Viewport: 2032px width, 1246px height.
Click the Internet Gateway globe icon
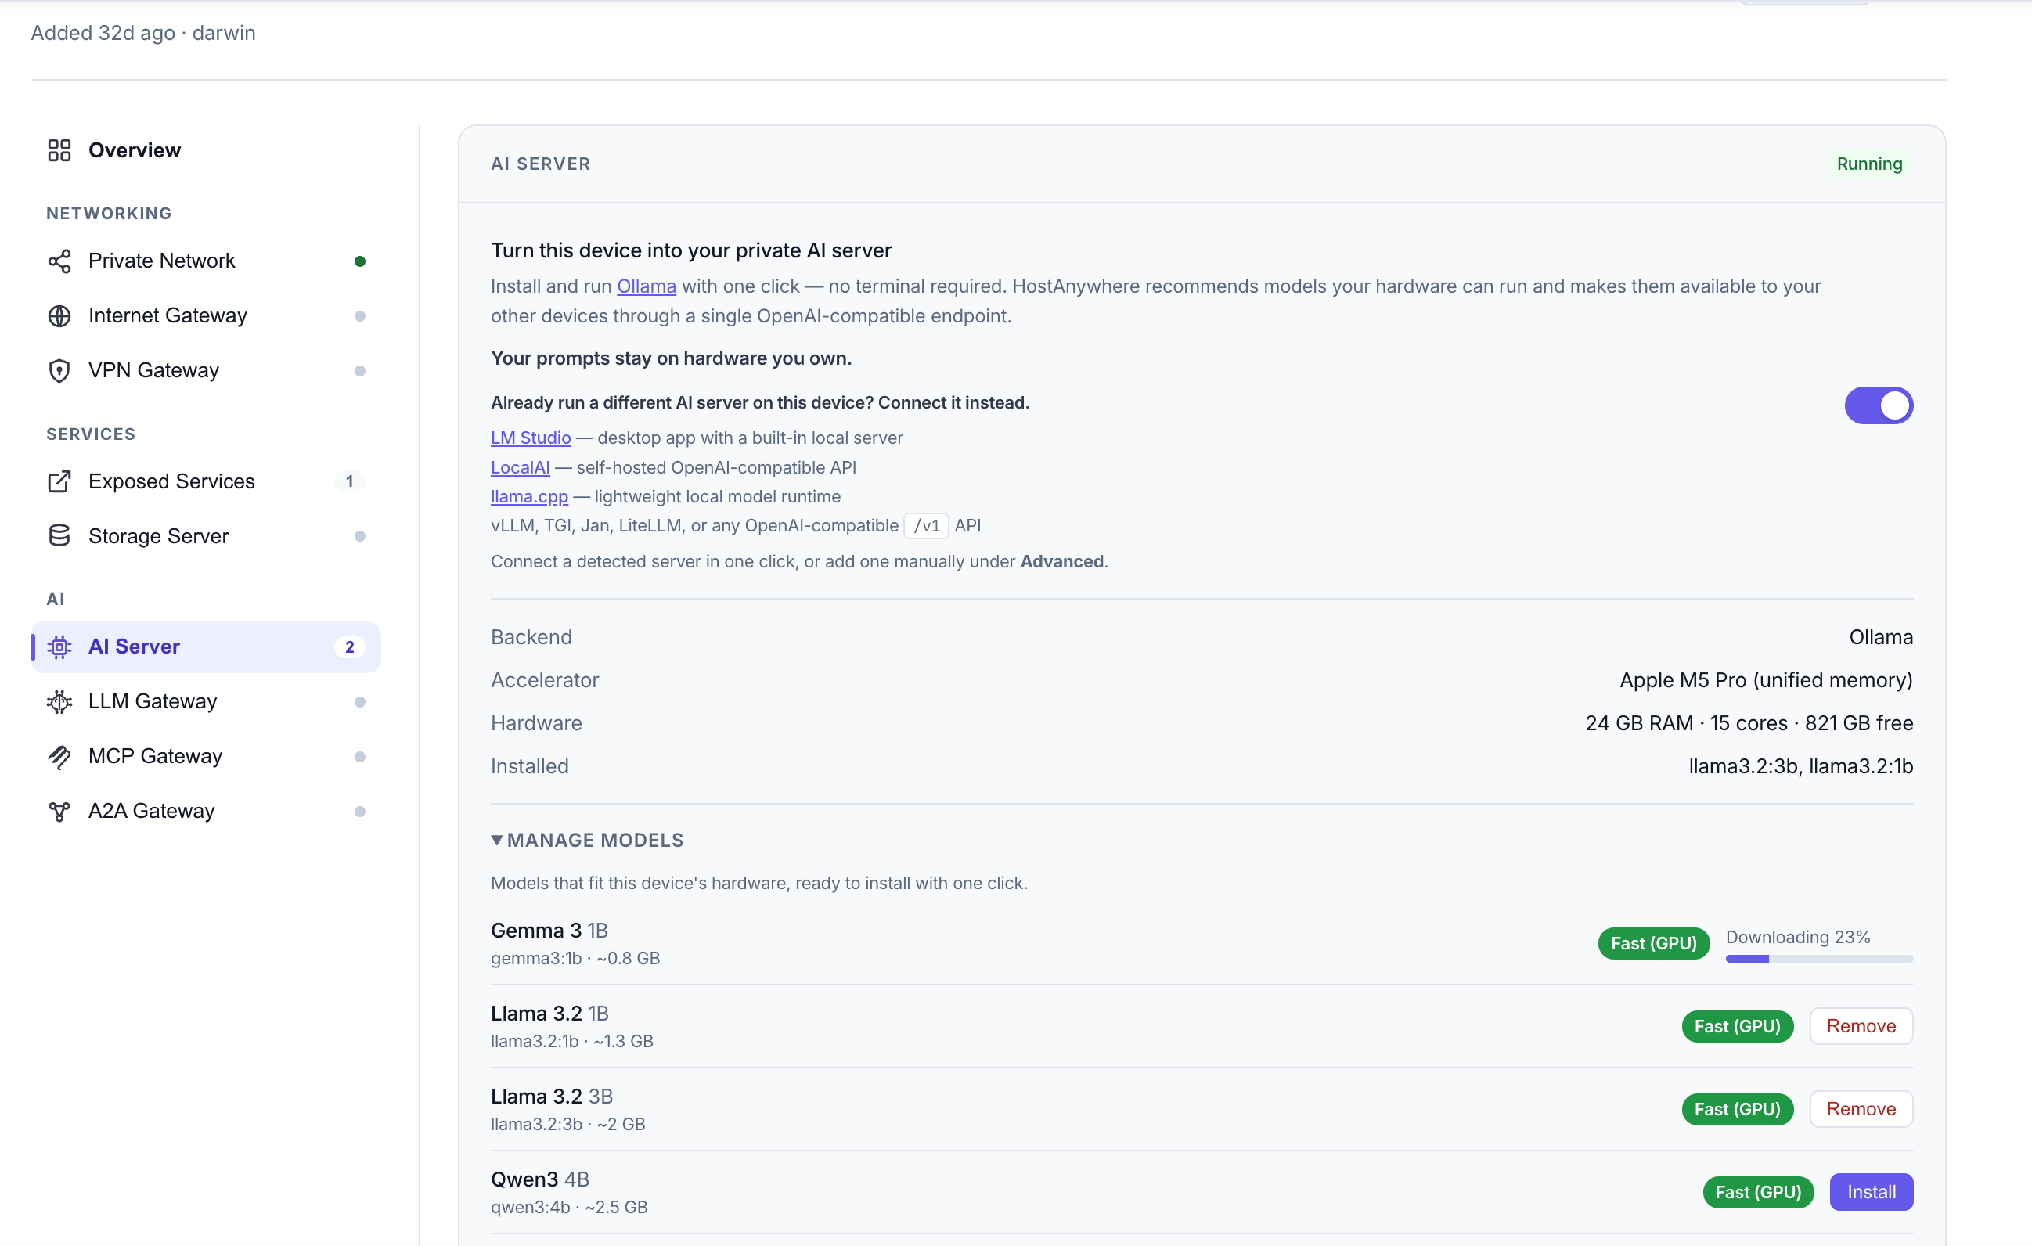59,316
